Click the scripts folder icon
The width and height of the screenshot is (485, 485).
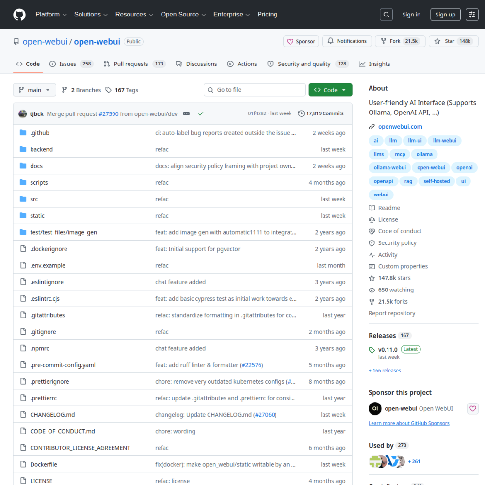click(23, 182)
